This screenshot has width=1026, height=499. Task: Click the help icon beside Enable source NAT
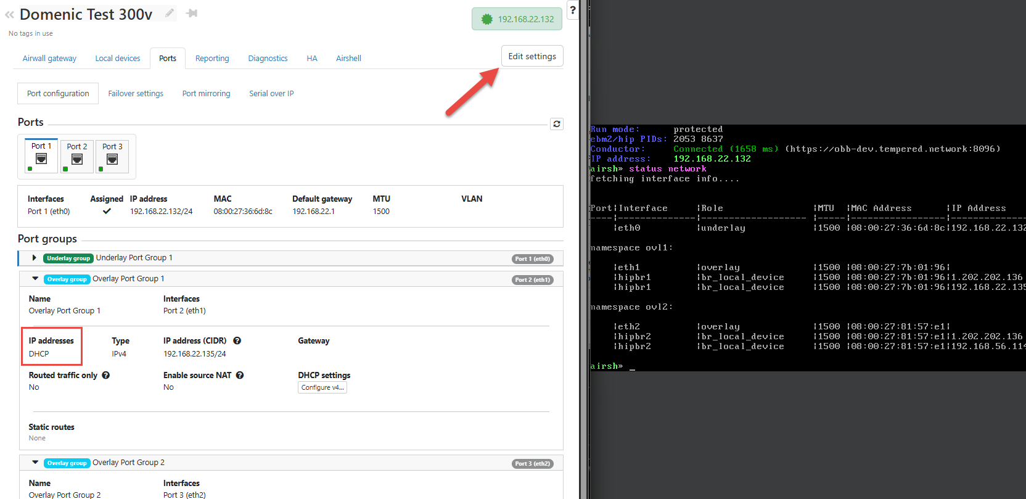point(240,375)
